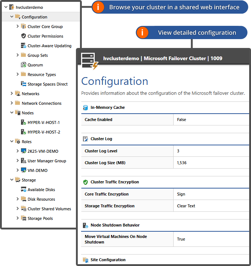This screenshot has width=251, height=266.
Task: Select the Cluster Permissions tree item
Action: pyautogui.click(x=45, y=36)
